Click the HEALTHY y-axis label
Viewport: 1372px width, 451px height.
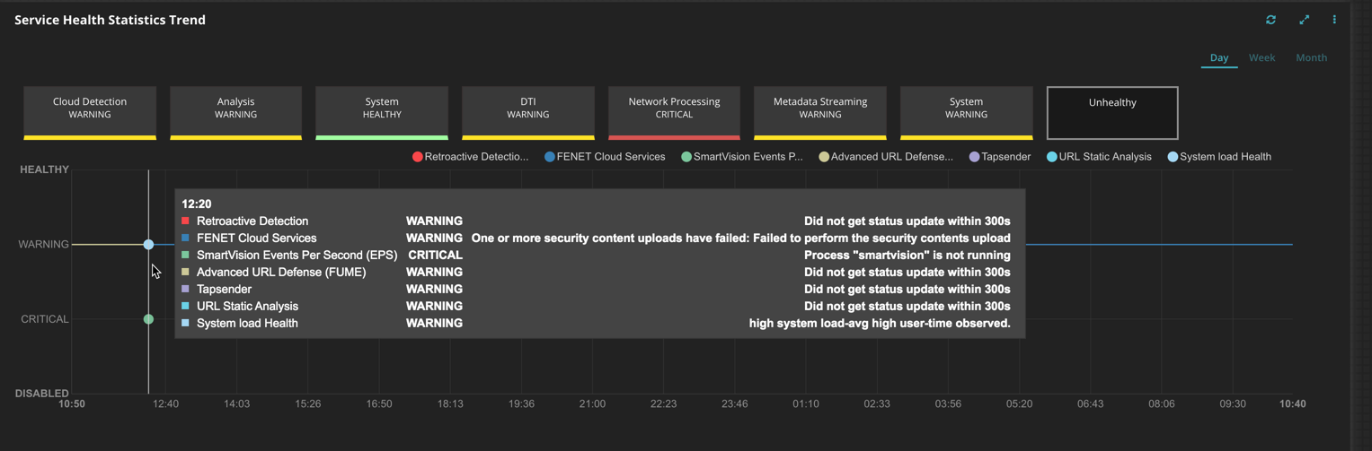tap(44, 169)
